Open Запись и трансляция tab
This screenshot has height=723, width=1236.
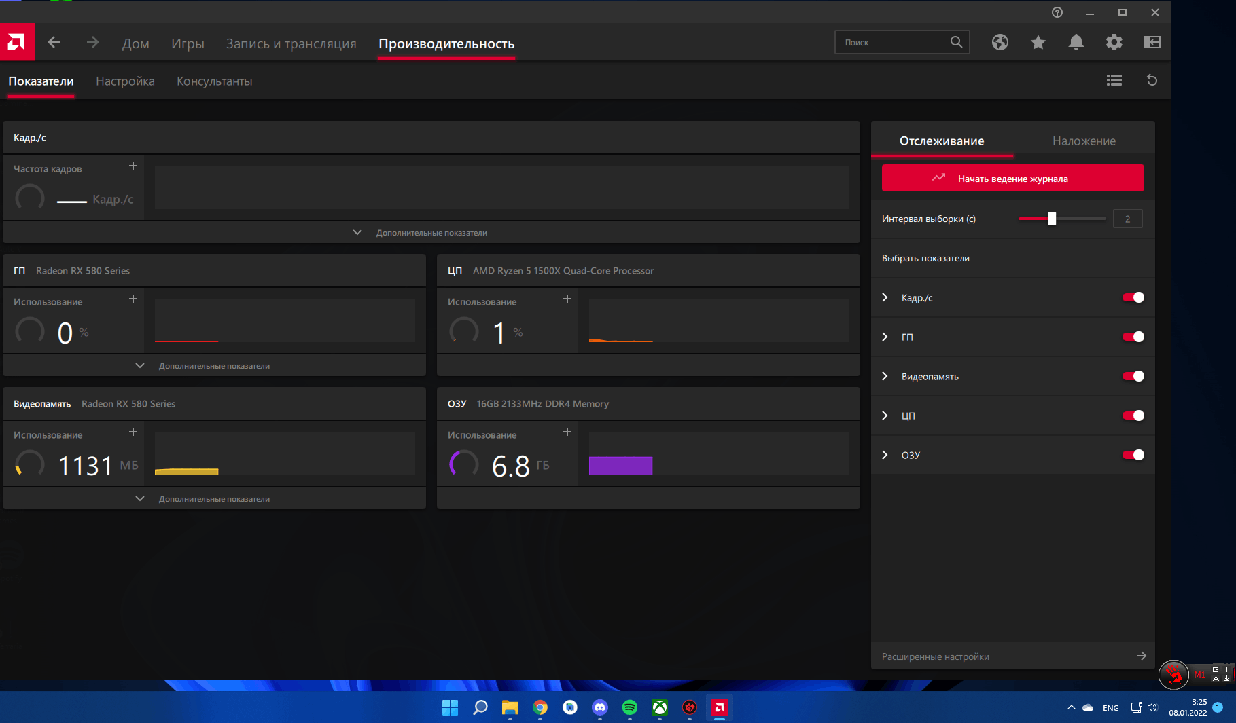[291, 43]
